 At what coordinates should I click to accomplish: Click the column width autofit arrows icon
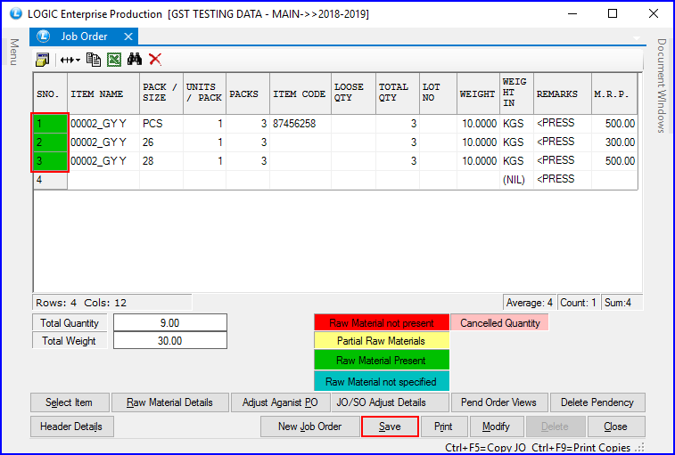67,60
